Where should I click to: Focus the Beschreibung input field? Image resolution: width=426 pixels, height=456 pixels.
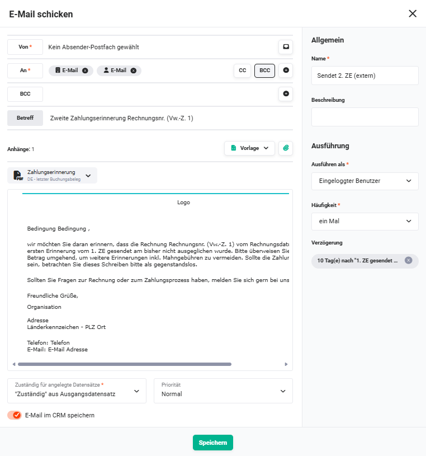pyautogui.click(x=365, y=117)
